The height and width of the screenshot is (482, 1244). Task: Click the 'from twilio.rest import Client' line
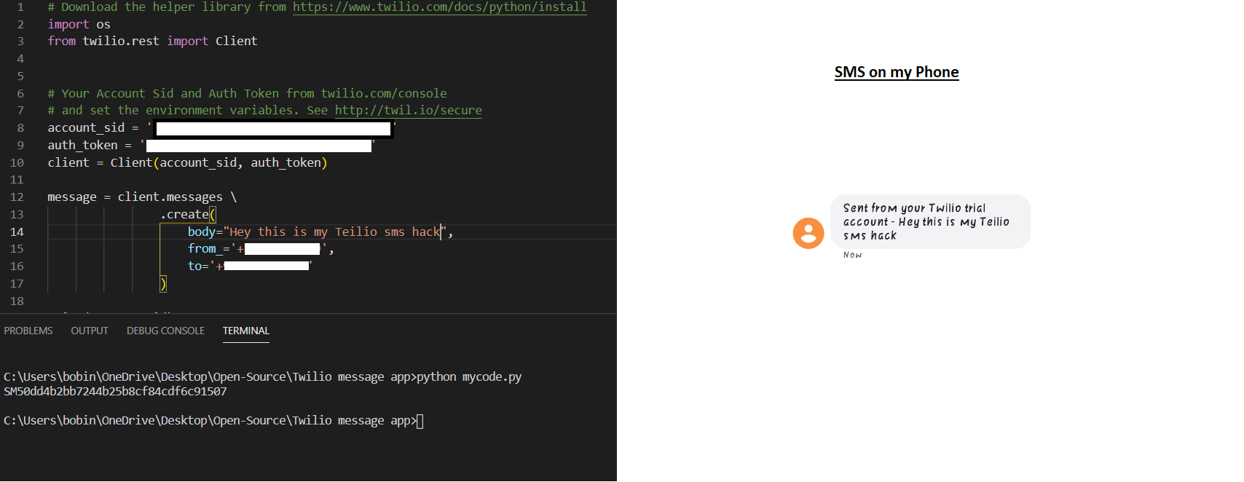pos(153,42)
